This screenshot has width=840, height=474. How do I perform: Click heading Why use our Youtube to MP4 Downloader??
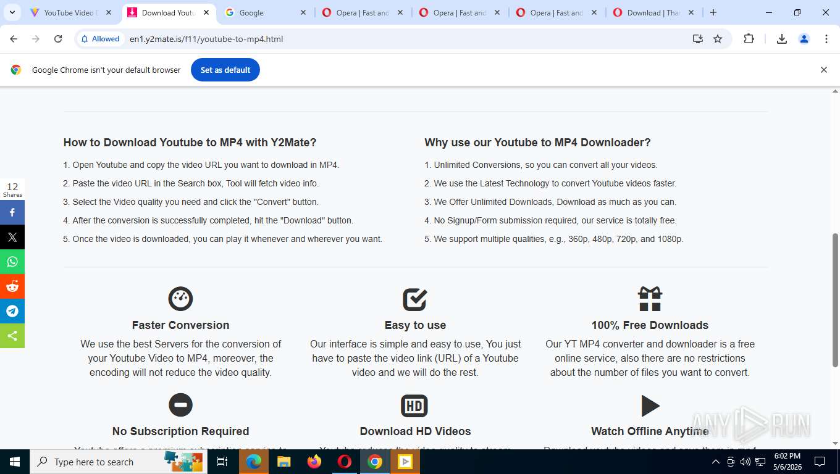pos(537,143)
